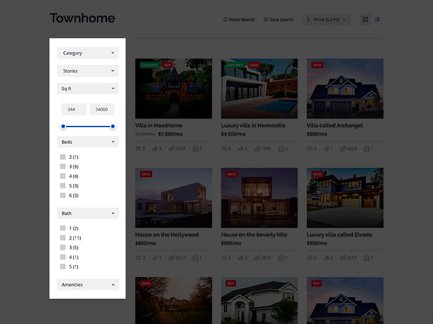Open Villa in Hawthorne listing title

[x=158, y=125]
